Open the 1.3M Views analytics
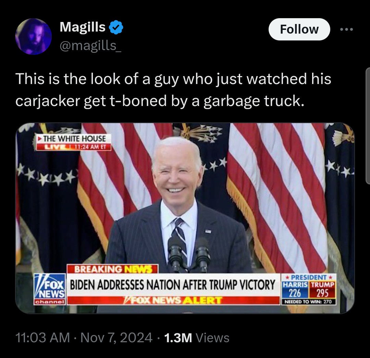The image size is (370, 358). pos(197,338)
